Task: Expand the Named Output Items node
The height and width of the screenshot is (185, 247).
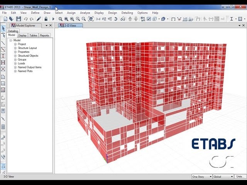Action: click(15, 67)
